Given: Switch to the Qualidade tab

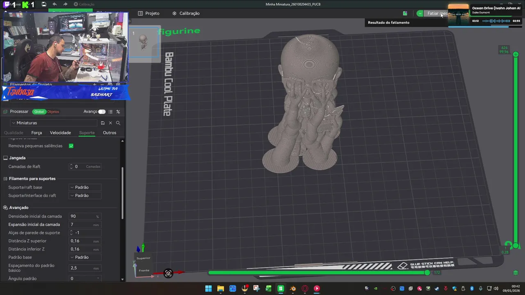Looking at the screenshot, I should pyautogui.click(x=14, y=133).
